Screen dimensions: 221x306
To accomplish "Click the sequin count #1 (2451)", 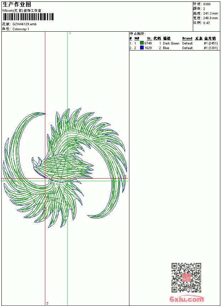I will pyautogui.click(x=211, y=43).
